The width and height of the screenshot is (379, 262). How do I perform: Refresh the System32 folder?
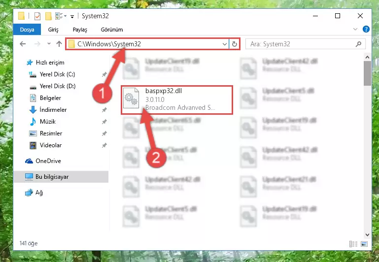pos(234,44)
